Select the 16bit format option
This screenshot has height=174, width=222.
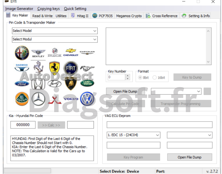[159, 77]
